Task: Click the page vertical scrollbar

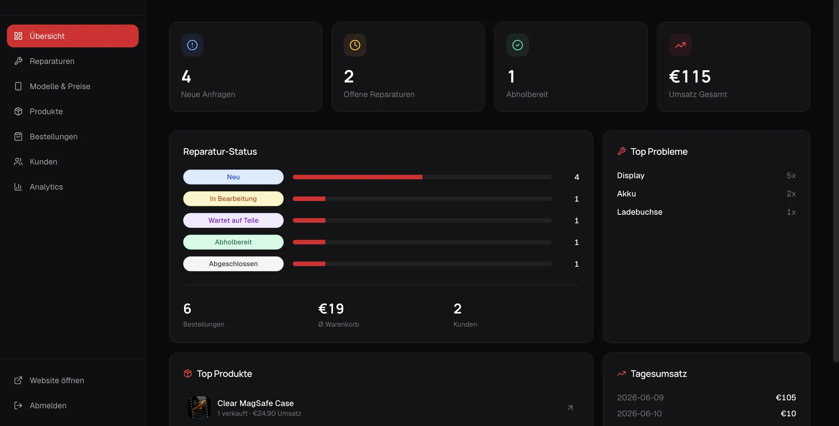Action: [836, 181]
